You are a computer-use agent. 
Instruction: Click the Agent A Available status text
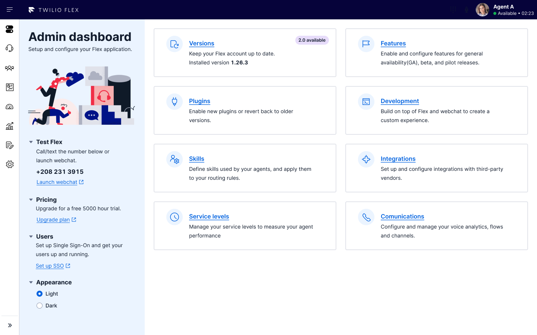[x=513, y=13]
